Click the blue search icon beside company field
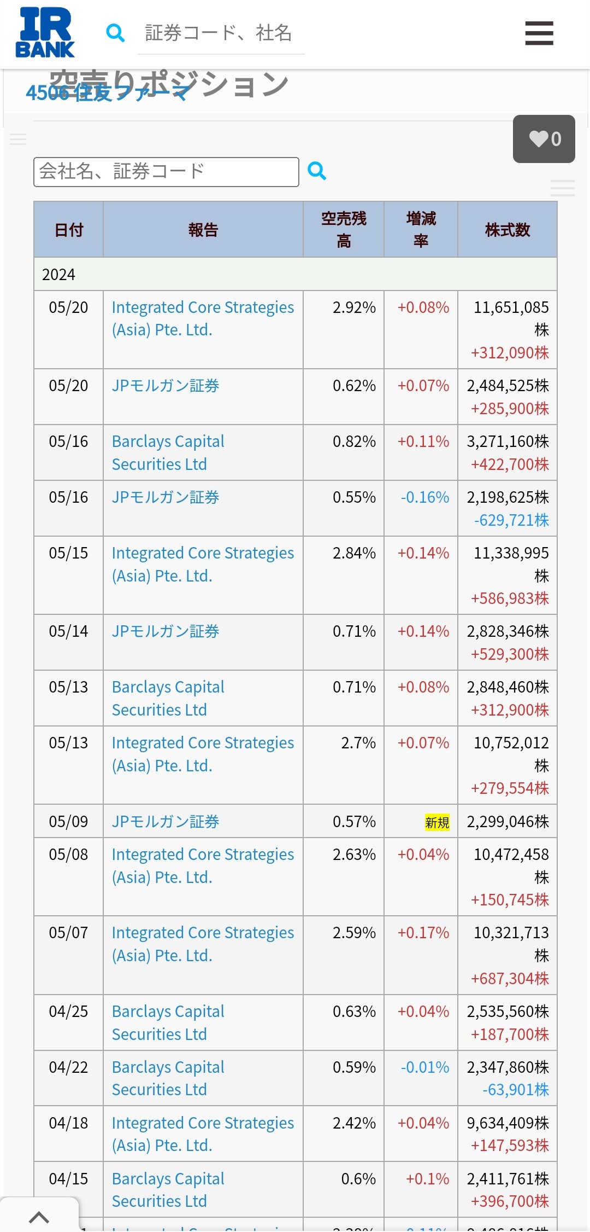The image size is (590, 1232). [x=317, y=171]
